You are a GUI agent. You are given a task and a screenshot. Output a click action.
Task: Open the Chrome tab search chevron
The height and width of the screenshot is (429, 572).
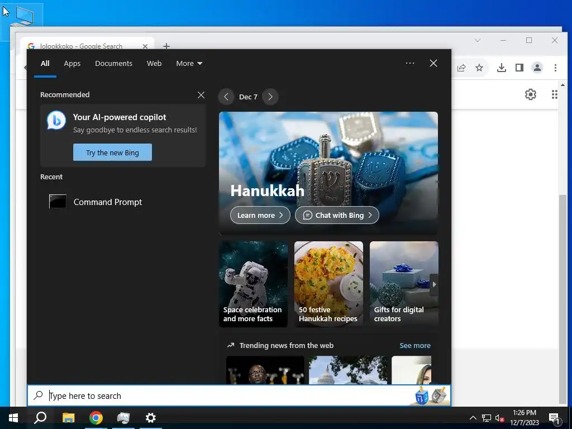[x=478, y=40]
